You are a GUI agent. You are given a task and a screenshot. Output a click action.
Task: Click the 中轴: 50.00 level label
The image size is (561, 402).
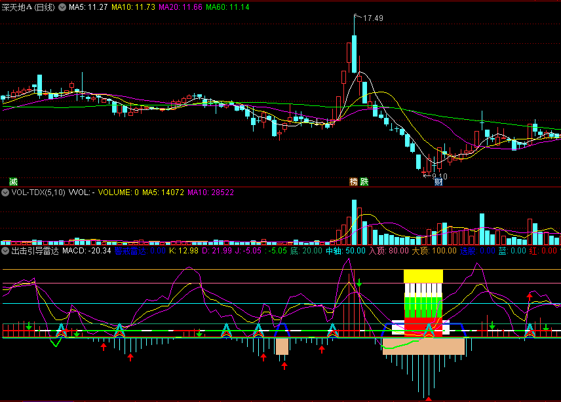[345, 251]
